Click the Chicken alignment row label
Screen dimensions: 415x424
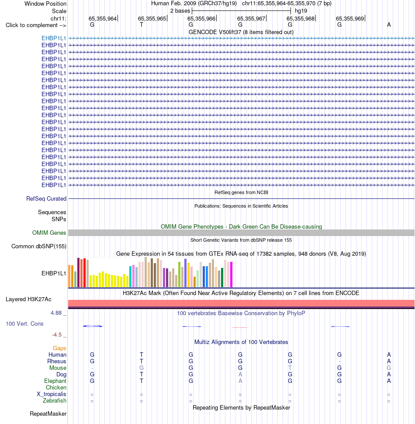(56, 387)
